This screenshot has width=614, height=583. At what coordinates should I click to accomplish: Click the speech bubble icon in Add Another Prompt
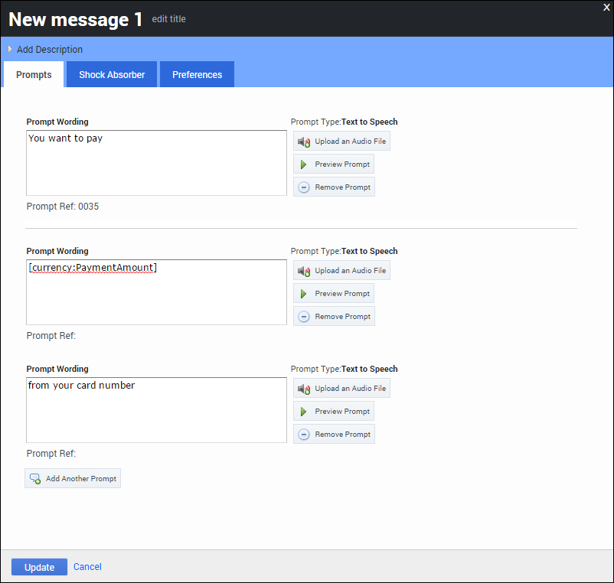(x=35, y=478)
